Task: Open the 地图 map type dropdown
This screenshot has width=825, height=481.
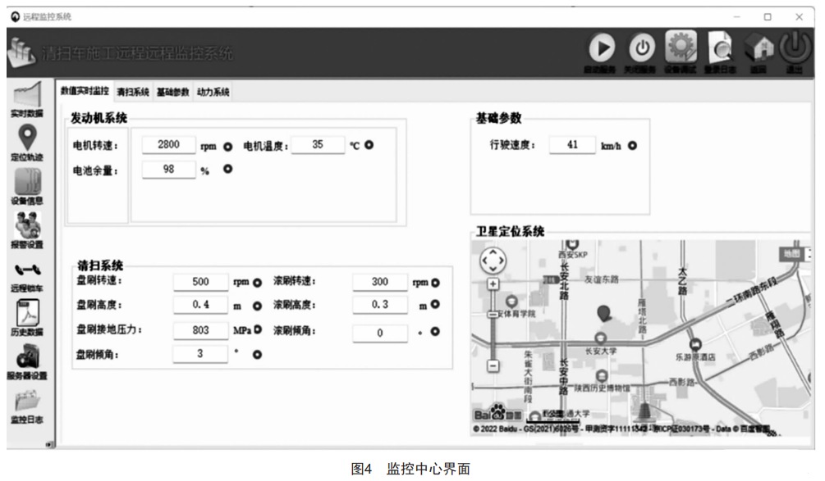Action: point(791,254)
